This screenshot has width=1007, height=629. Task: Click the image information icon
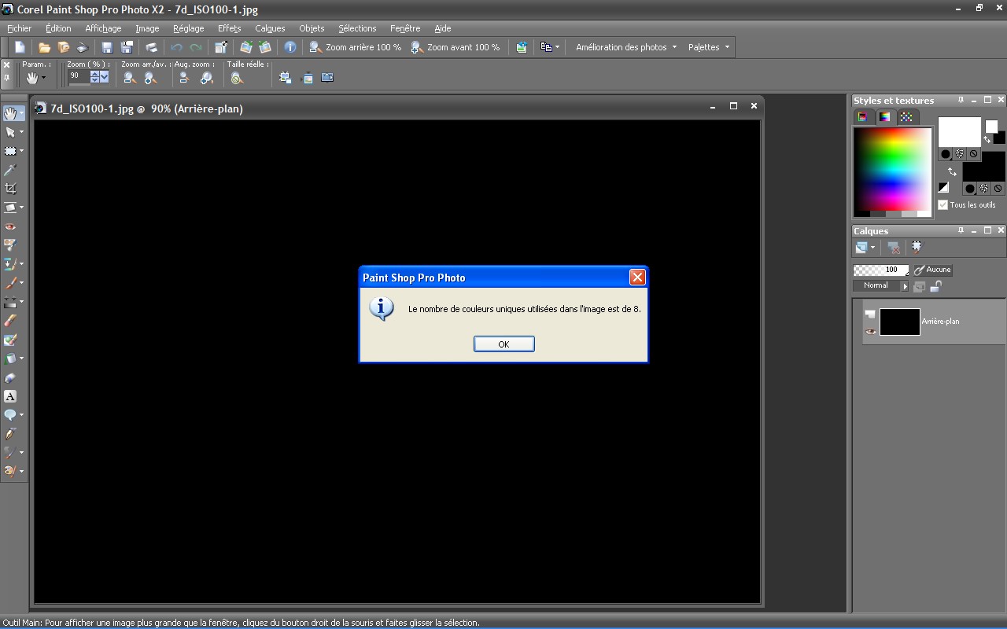(290, 47)
